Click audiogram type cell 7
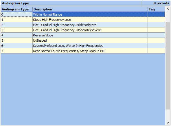This screenshot has width=171, height=126. coord(17,51)
